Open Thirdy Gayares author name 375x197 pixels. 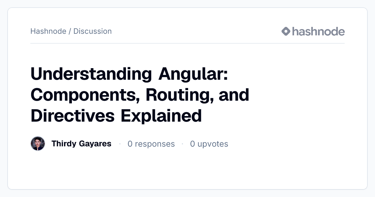[x=81, y=144]
